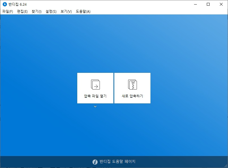Click the 새로 압축하기 tile

click(132, 88)
